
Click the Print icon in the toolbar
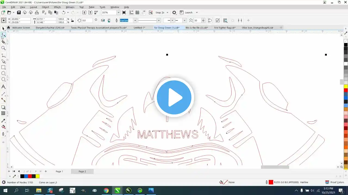click(x=37, y=12)
